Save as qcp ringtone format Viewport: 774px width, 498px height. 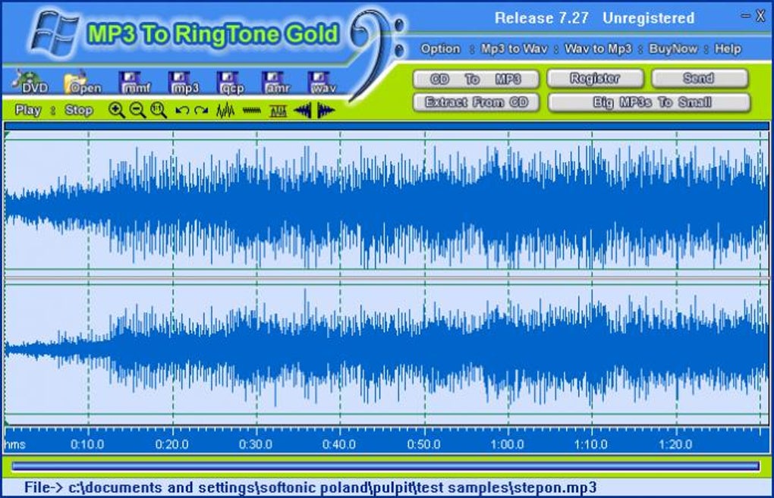[231, 83]
